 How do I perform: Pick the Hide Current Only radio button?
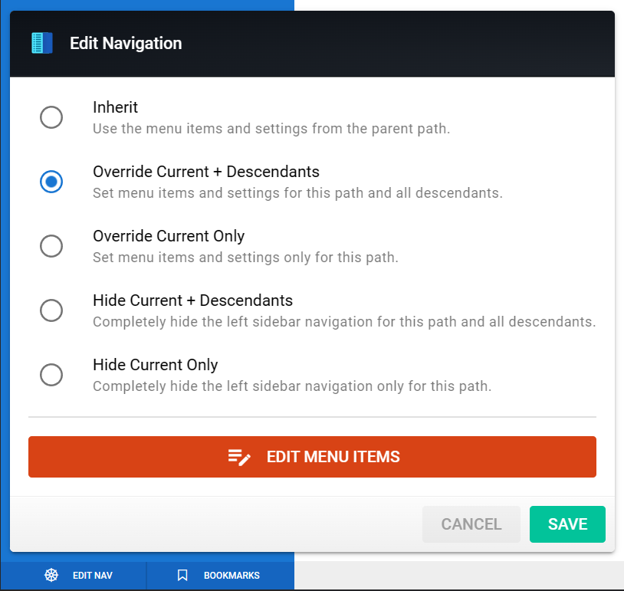tap(51, 375)
